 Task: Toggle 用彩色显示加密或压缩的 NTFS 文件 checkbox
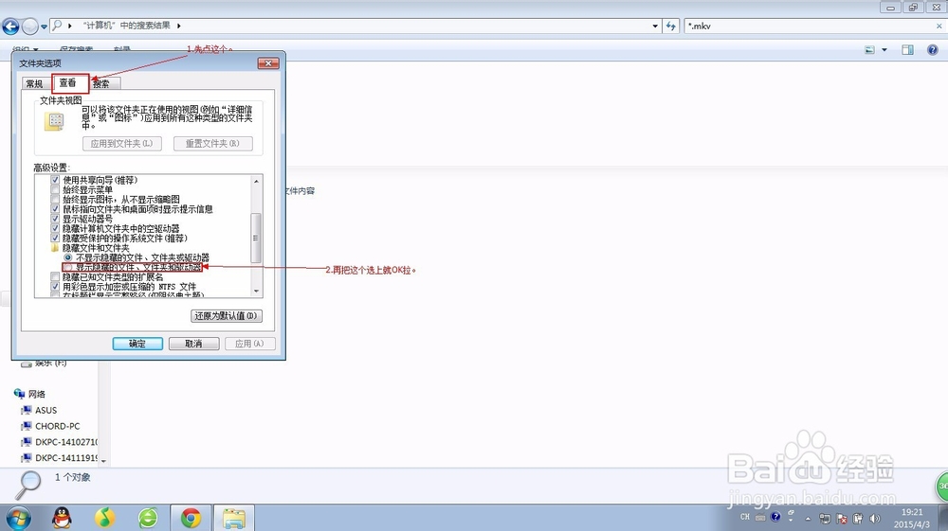pos(55,286)
